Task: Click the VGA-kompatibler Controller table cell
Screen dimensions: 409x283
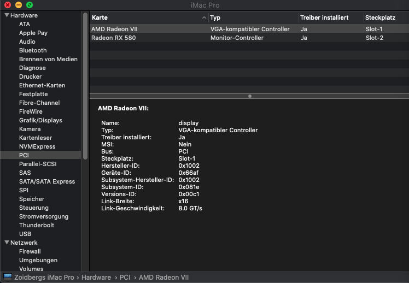Action: click(250, 29)
